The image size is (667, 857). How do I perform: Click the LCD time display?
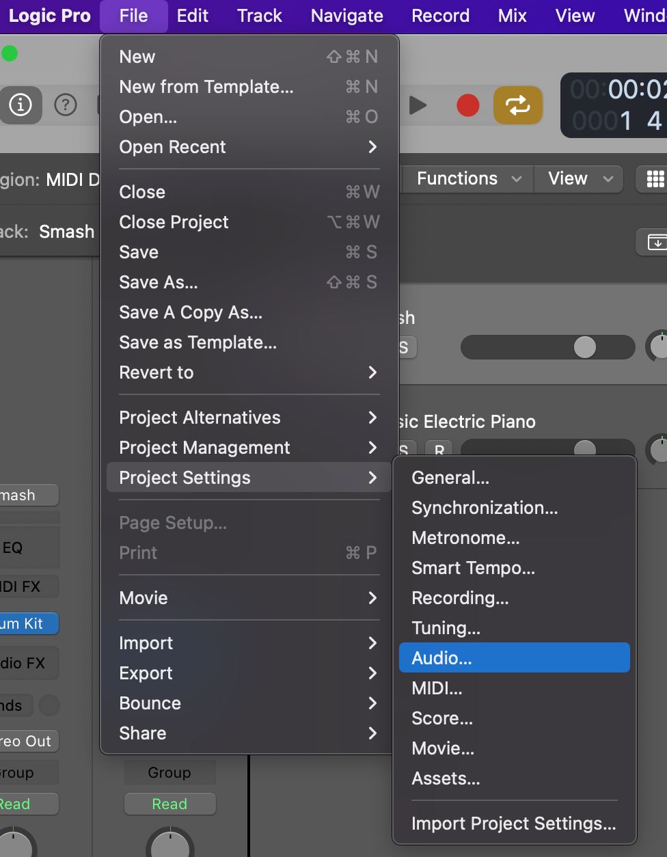pyautogui.click(x=614, y=105)
